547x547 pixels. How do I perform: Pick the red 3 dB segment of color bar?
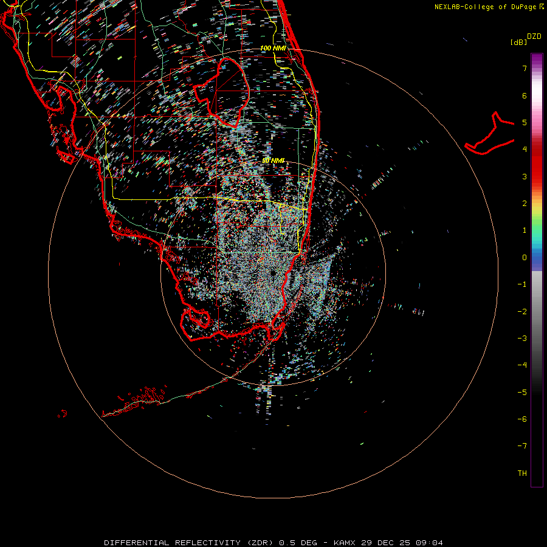click(x=537, y=176)
